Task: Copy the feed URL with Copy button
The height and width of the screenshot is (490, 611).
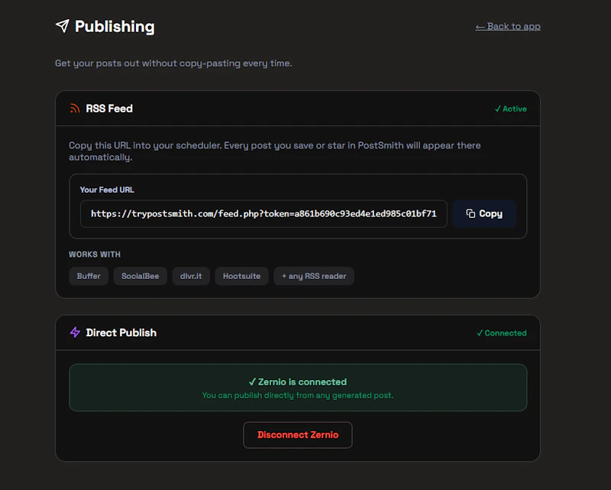Action: click(484, 214)
